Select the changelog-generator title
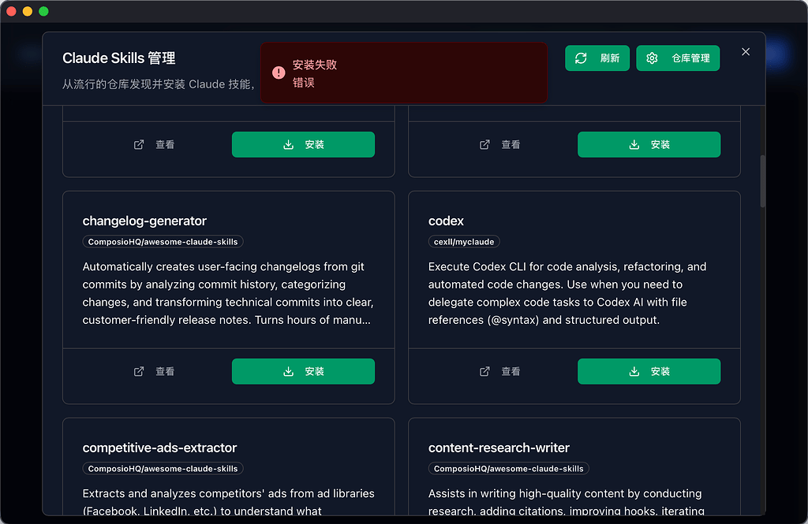Viewport: 808px width, 524px height. click(144, 221)
